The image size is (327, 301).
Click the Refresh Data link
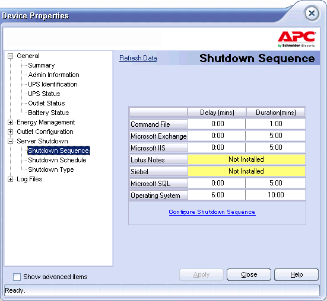pos(138,58)
